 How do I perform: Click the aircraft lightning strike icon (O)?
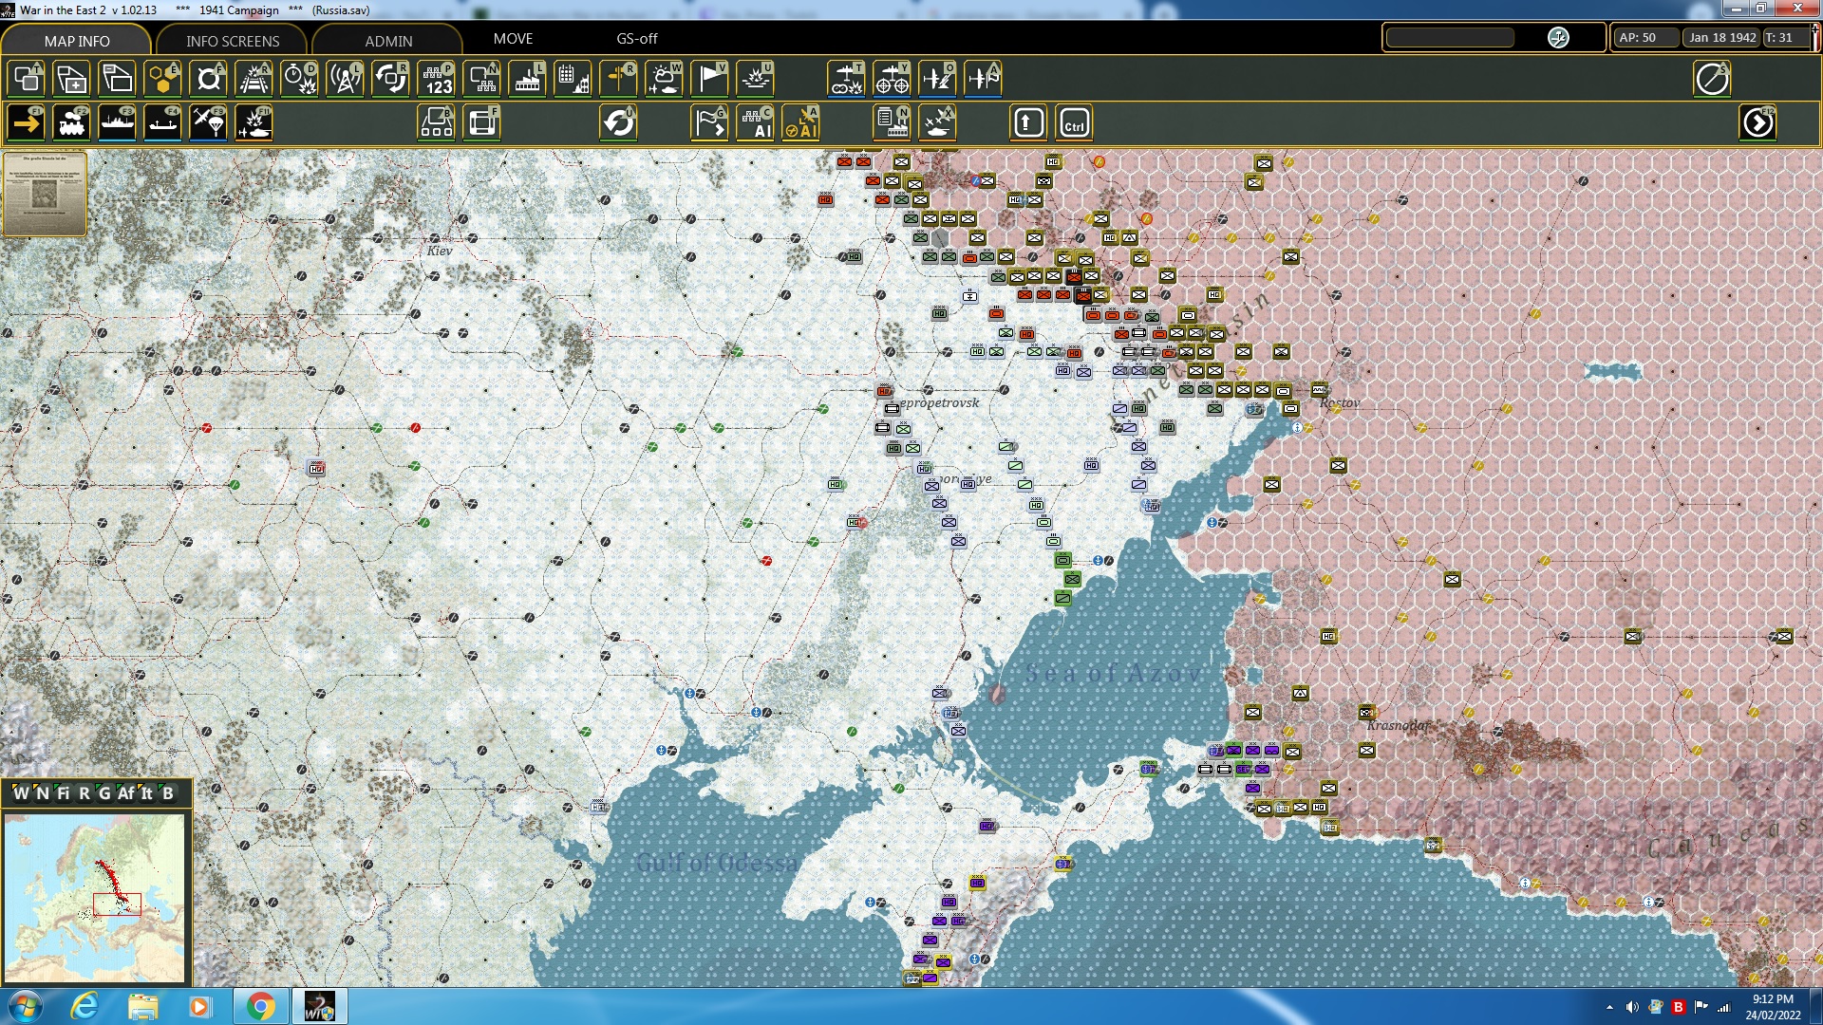(937, 79)
